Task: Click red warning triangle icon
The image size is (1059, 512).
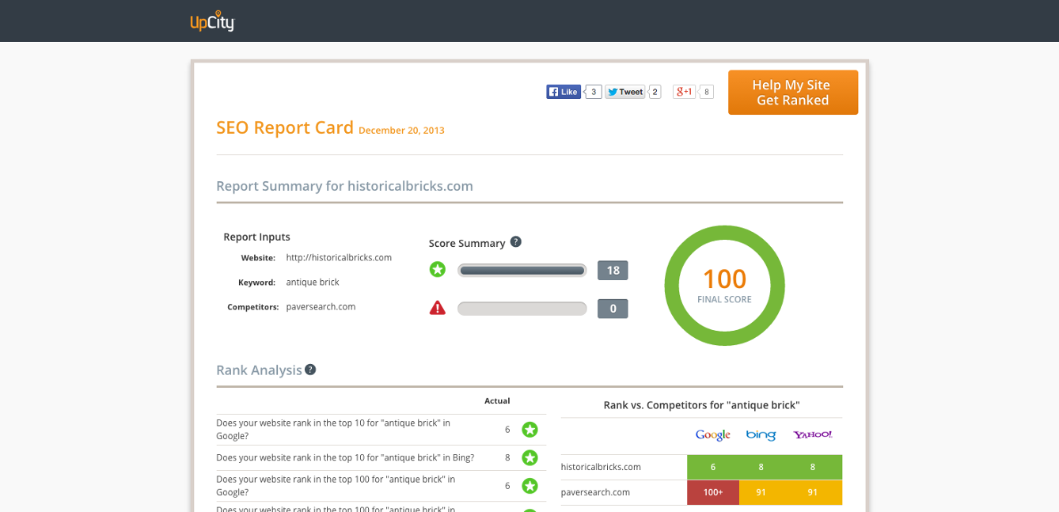Action: coord(438,308)
